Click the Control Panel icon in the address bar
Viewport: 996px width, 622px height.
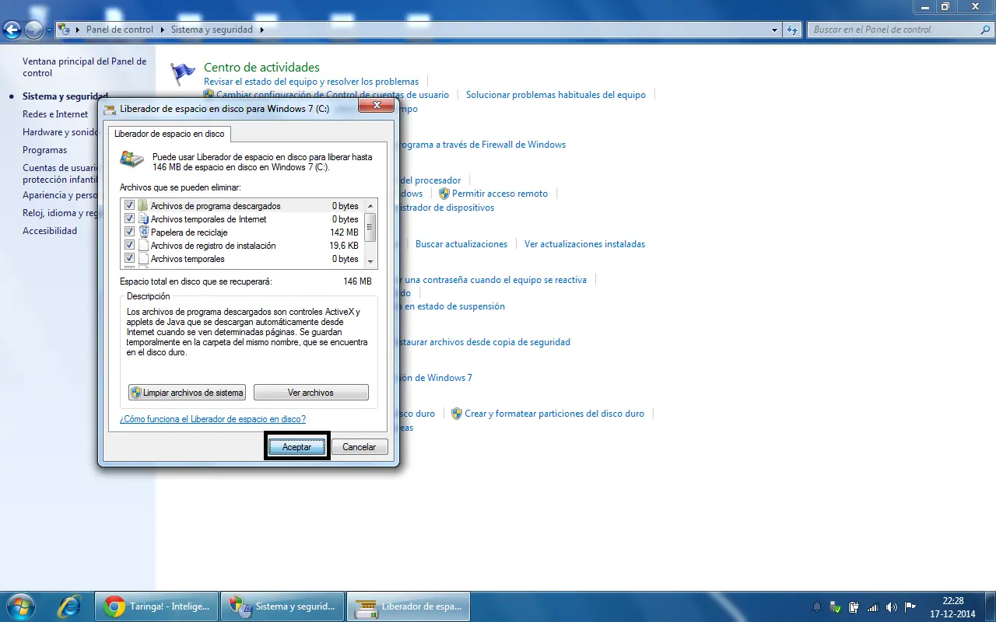click(x=65, y=30)
